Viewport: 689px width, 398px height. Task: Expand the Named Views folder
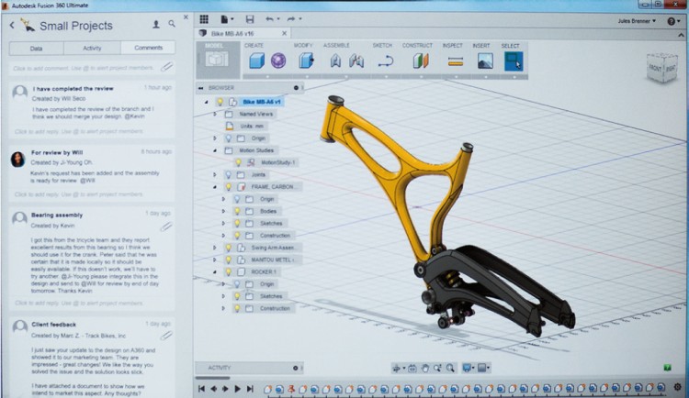215,114
